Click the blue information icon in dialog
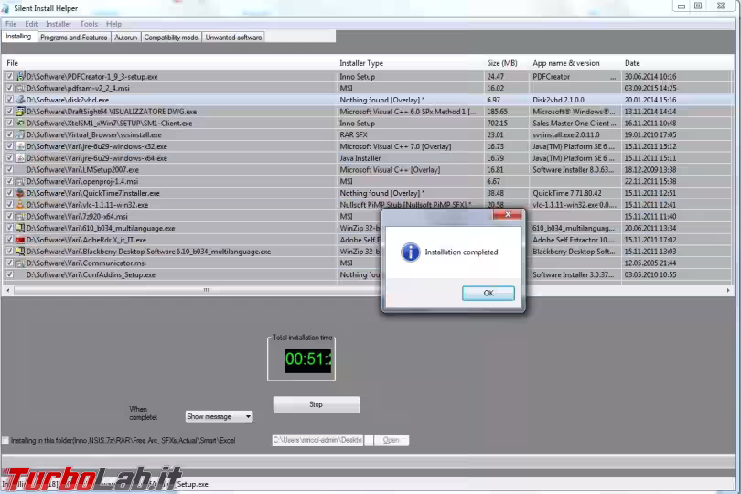 410,252
